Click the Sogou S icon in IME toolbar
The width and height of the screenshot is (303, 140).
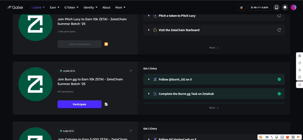tap(261, 137)
